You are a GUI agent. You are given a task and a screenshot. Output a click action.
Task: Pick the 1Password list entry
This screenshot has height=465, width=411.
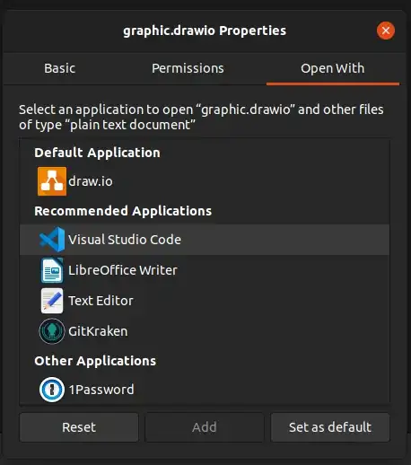pos(205,390)
